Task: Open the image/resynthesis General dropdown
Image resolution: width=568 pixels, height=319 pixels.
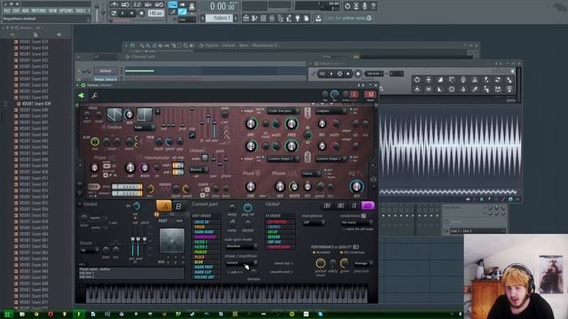Action: tap(241, 262)
